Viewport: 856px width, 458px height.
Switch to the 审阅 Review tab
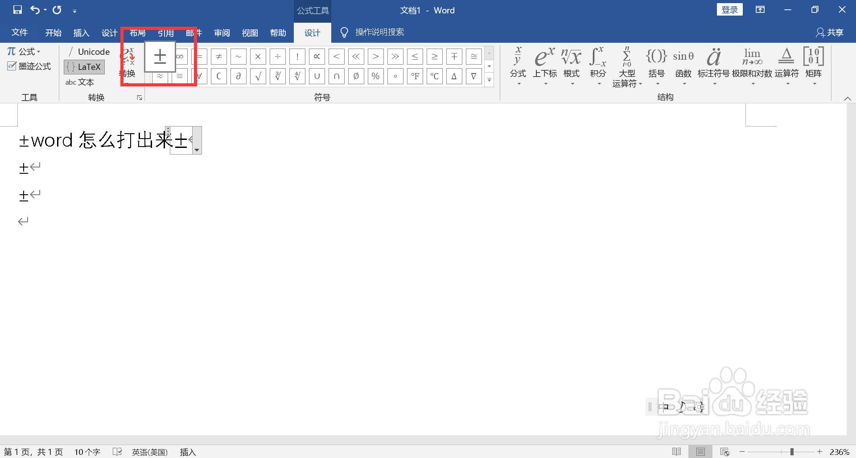tap(222, 33)
